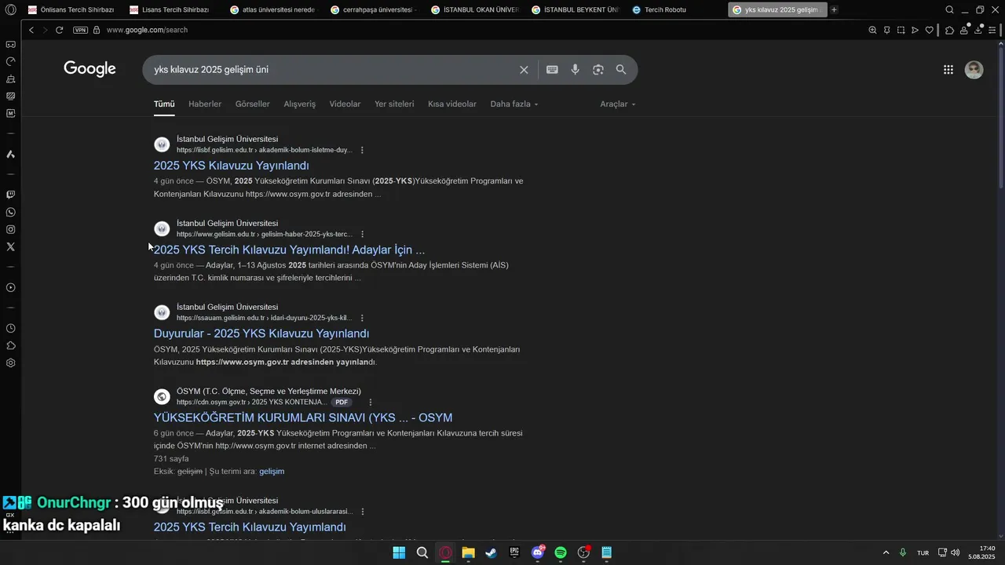The width and height of the screenshot is (1005, 565).
Task: Open sidebar Extensions cube icon
Action: [10, 345]
